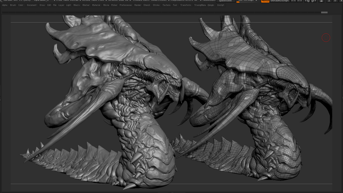Open the Zscript menu
Image resolution: width=343 pixels, height=193 pixels.
220,5
